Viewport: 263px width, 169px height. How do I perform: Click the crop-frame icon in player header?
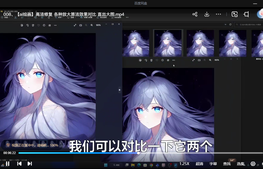pos(246,14)
